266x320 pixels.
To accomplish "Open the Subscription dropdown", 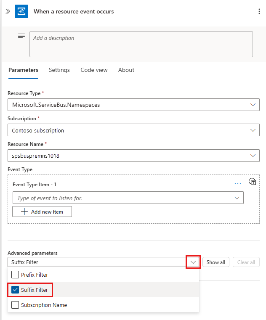I will (253, 130).
